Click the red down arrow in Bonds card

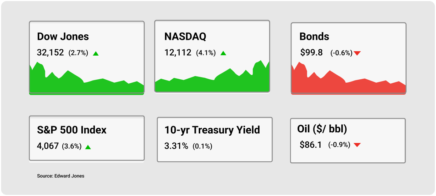[357, 53]
